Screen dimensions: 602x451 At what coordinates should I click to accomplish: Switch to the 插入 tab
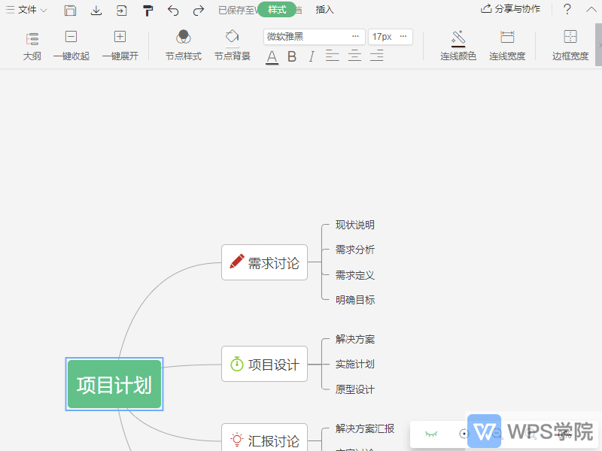324,10
